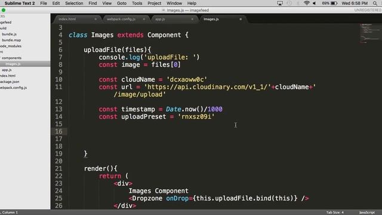Open index.html in the sidebar
The width and height of the screenshot is (382, 215).
tap(8, 76)
